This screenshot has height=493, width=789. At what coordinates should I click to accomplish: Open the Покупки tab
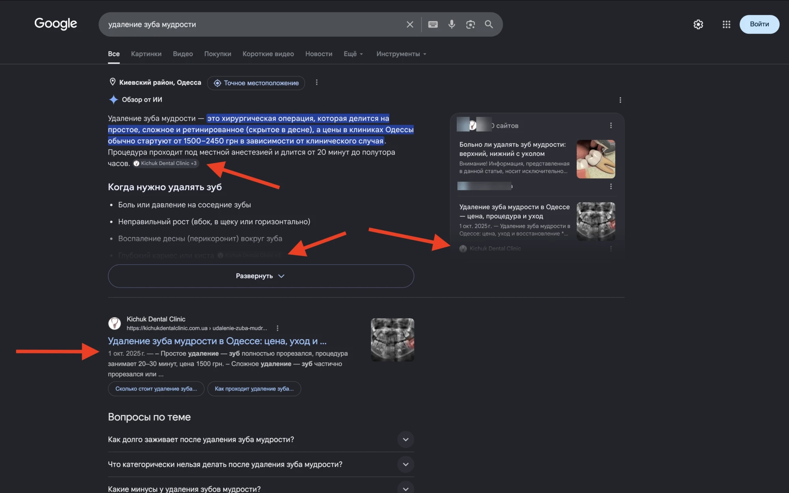tap(218, 54)
